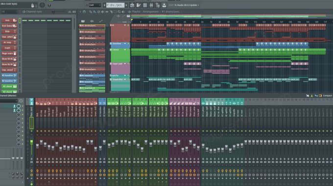Toggle mute LED on #1 layer pad track
The width and height of the screenshot is (333, 186).
point(128,64)
